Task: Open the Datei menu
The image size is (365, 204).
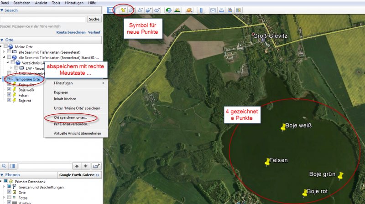Action: [x=5, y=3]
